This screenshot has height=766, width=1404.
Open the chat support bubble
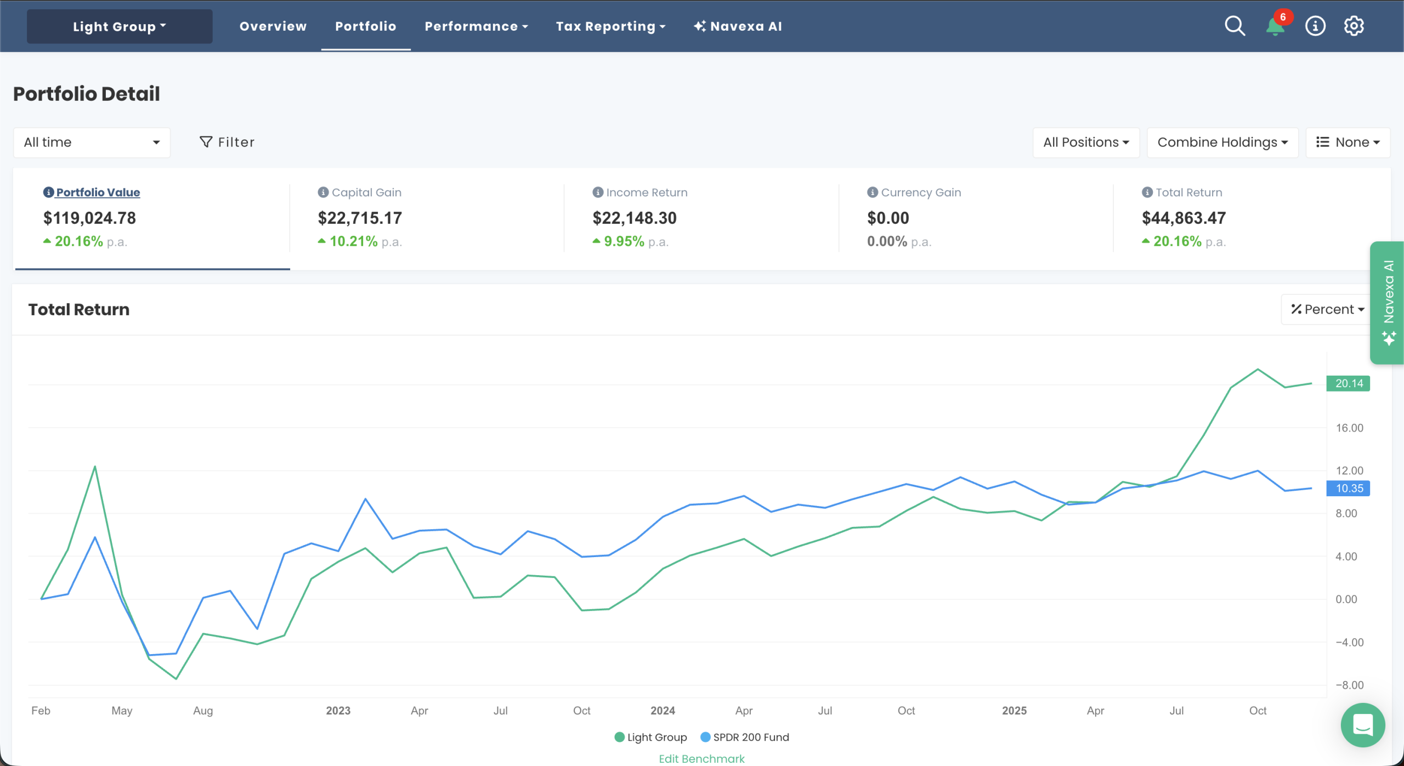pyautogui.click(x=1362, y=725)
